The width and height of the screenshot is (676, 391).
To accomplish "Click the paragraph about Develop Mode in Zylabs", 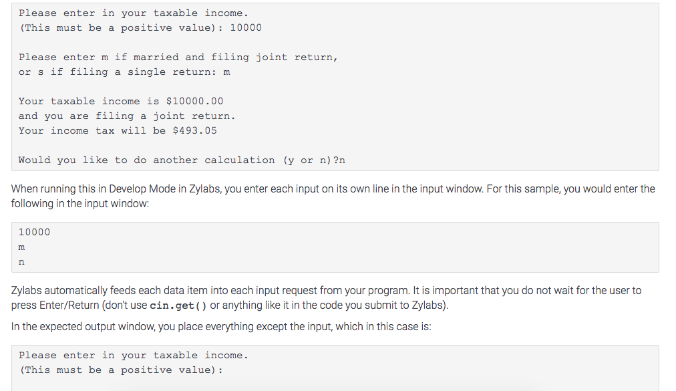I will click(x=333, y=189).
